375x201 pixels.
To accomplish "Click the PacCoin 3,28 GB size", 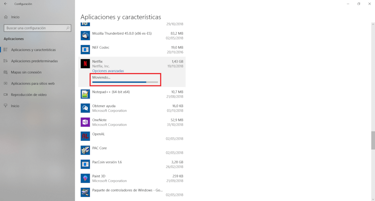I will coord(177,162).
